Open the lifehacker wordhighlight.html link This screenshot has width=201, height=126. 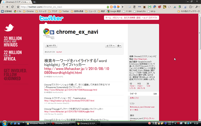pos(77,70)
